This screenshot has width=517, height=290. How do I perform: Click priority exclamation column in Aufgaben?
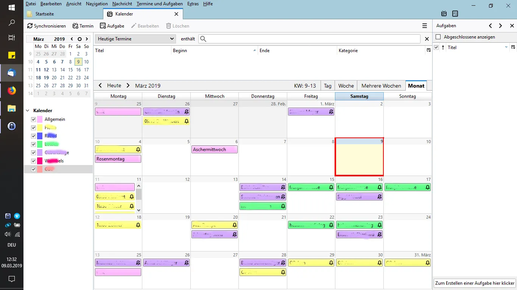point(443,48)
